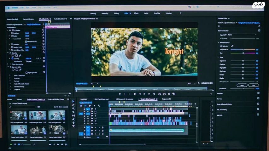Image resolution: width=269 pixels, height=151 pixels.
Task: Open the Full playback resolution dropdown
Action: click(x=191, y=83)
